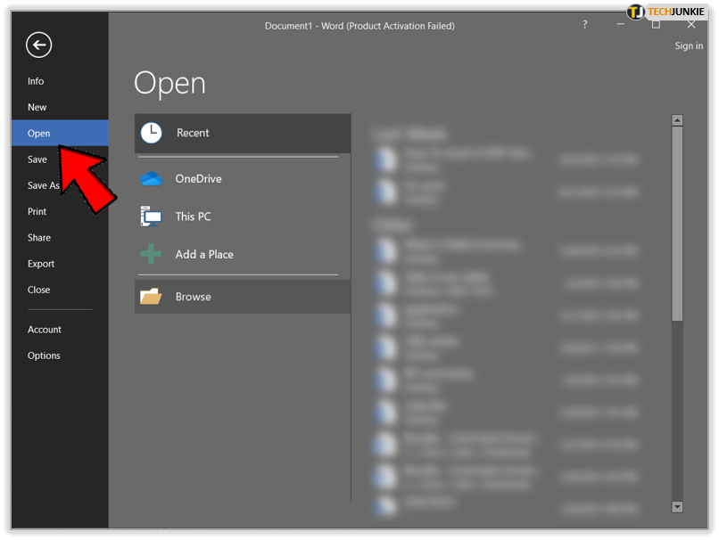Viewport: 719px width, 540px height.
Task: Minimize the Word window
Action: [620, 24]
